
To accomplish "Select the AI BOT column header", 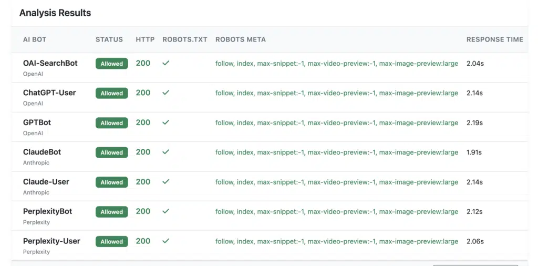I will [x=35, y=39].
